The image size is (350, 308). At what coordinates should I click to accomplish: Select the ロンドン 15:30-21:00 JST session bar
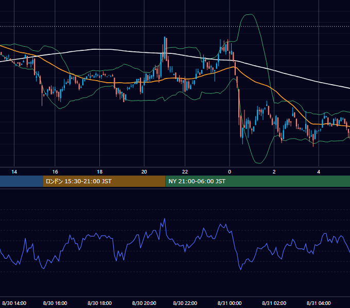104,181
